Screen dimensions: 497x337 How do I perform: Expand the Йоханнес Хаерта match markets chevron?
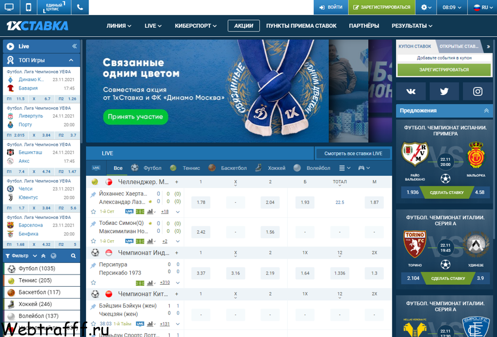(x=178, y=212)
